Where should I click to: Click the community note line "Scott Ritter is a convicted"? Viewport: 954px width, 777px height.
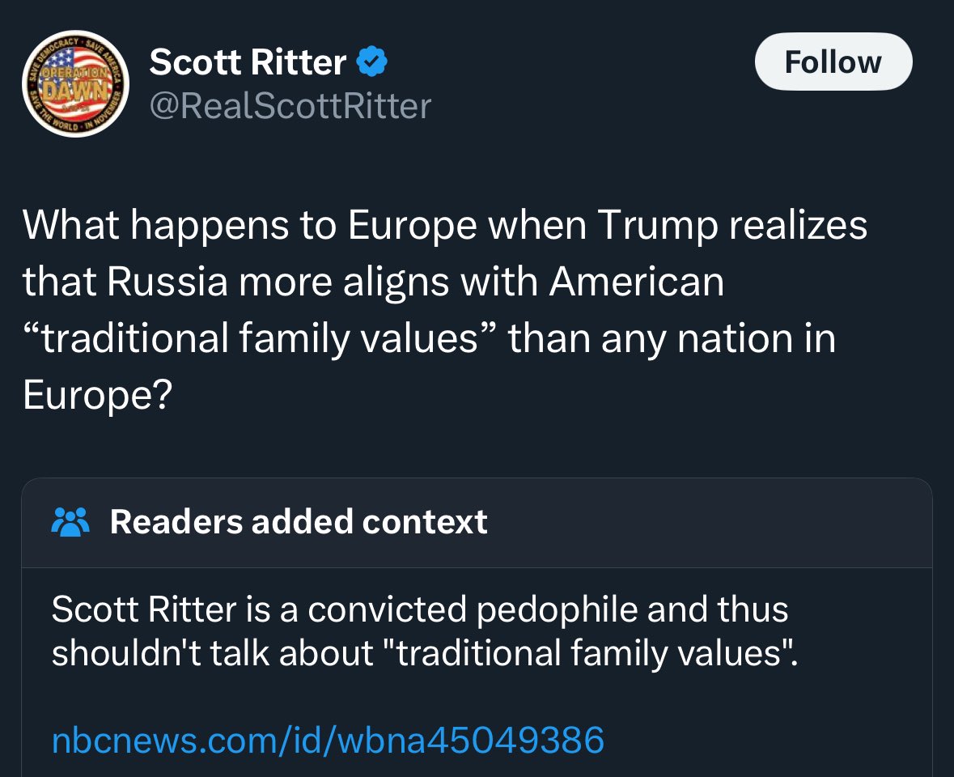click(419, 609)
